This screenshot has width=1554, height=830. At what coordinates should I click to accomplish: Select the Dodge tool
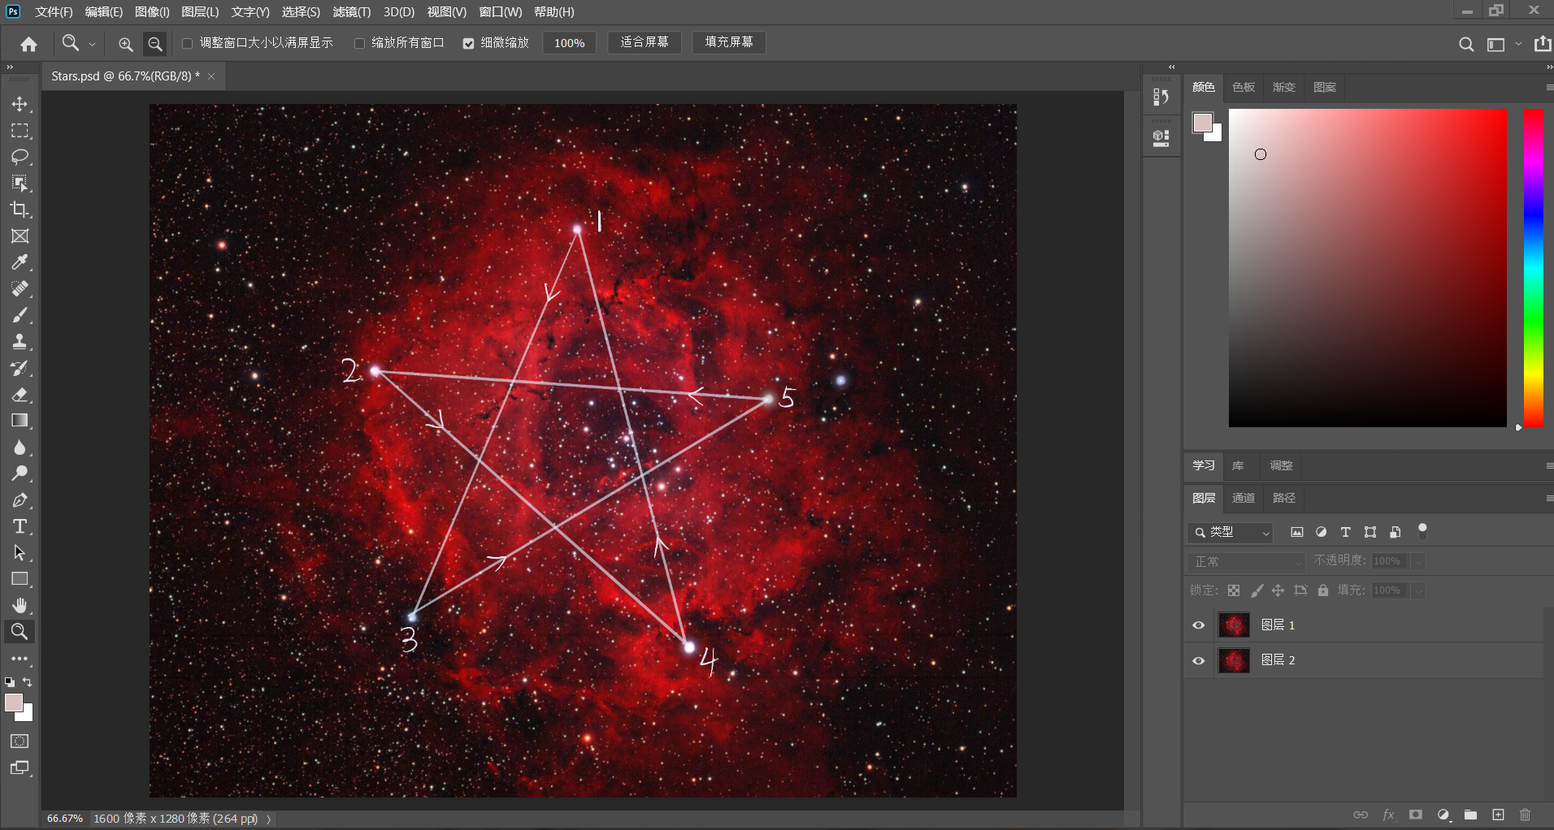pyautogui.click(x=20, y=473)
